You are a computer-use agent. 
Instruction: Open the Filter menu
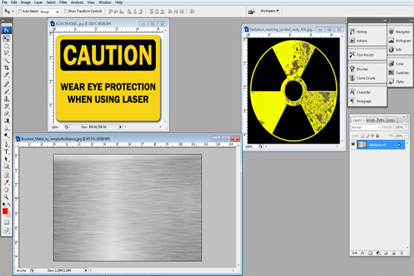(x=63, y=2)
